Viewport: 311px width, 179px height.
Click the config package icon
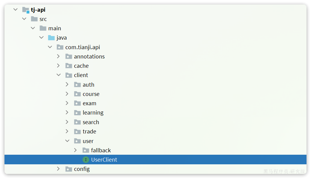click(69, 169)
